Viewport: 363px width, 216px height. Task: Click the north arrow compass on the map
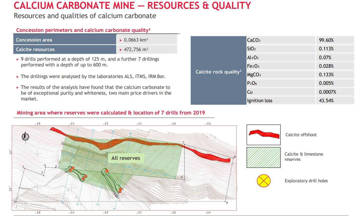[x=25, y=137]
